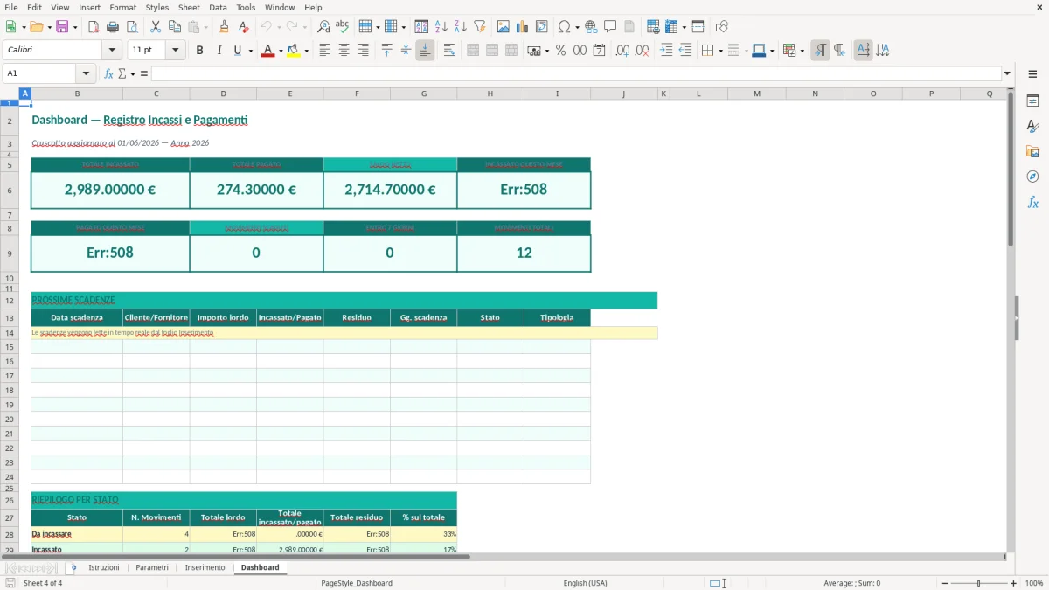The width and height of the screenshot is (1049, 590).
Task: Click Format as Percent icon
Action: pyautogui.click(x=561, y=51)
